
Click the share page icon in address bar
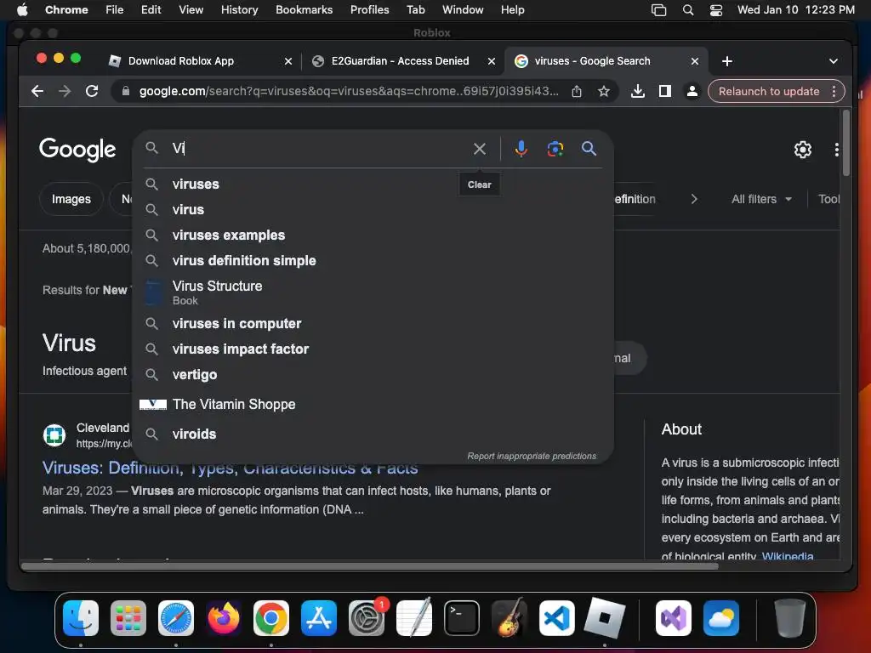coord(577,91)
